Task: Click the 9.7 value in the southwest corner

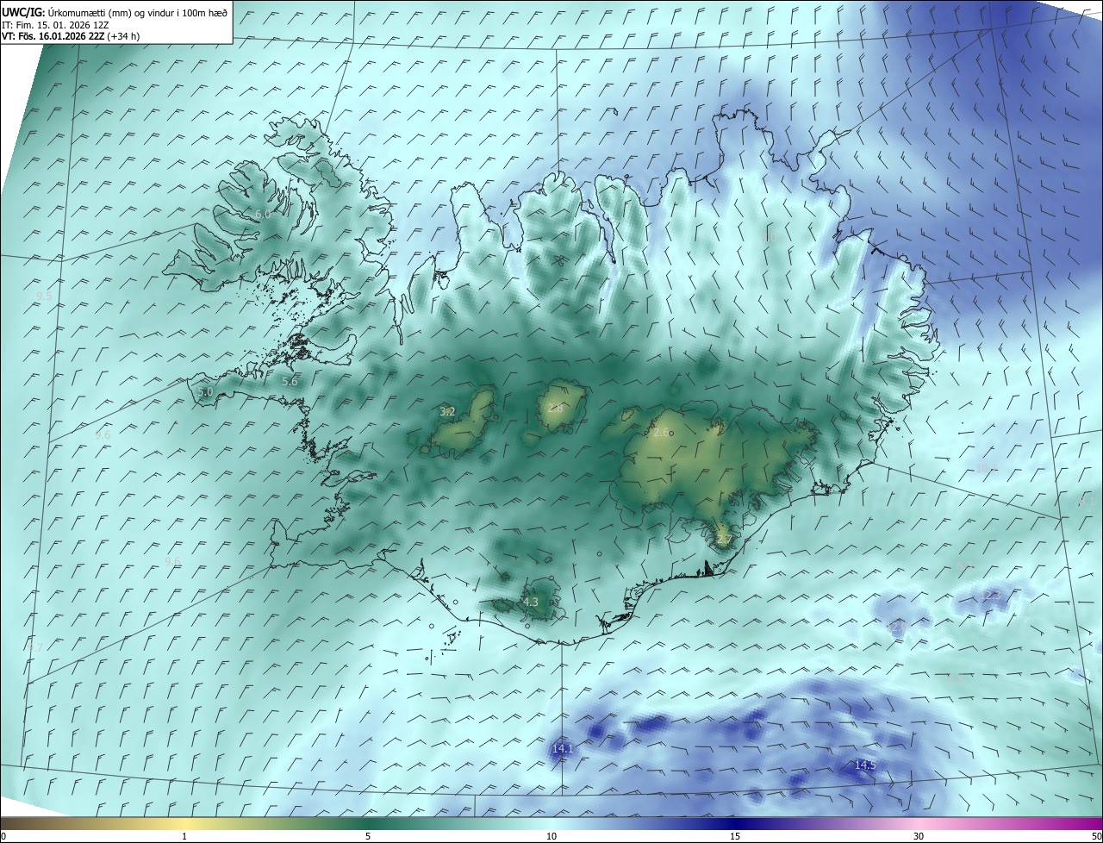Action: click(35, 647)
